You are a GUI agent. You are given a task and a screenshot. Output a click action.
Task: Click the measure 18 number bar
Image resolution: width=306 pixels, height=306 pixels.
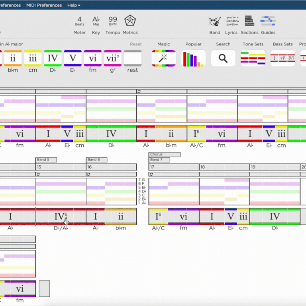(x=224, y=167)
